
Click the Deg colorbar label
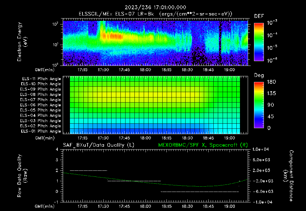click(259, 75)
